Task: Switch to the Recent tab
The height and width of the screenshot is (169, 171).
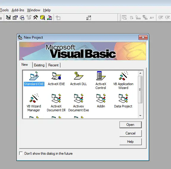Action: click(x=53, y=65)
